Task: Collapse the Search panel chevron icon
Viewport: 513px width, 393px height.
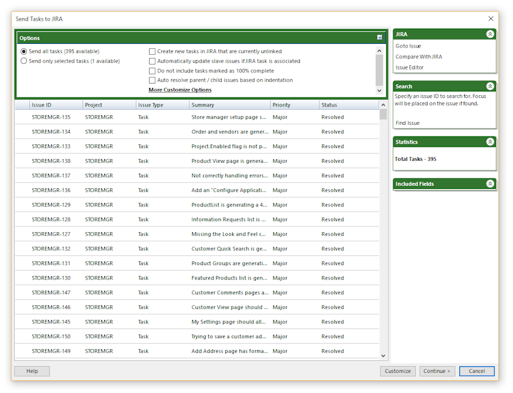Action: click(490, 86)
